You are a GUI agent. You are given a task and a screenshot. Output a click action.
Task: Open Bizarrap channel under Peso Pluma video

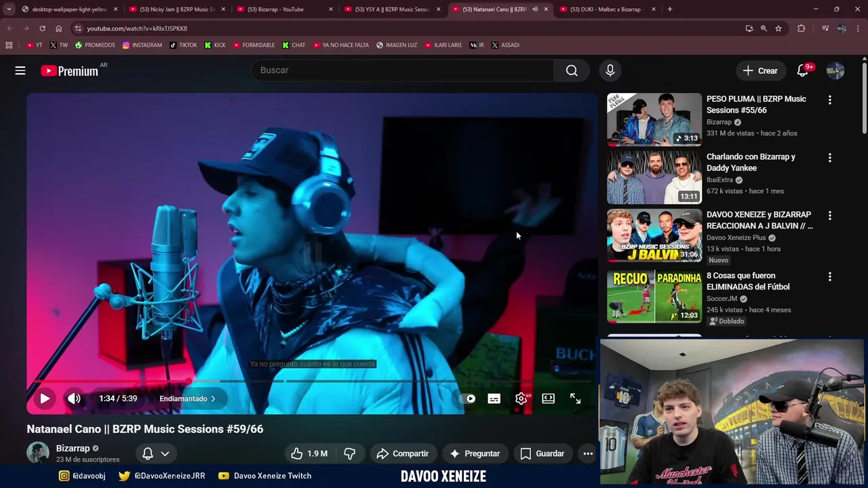[719, 123]
